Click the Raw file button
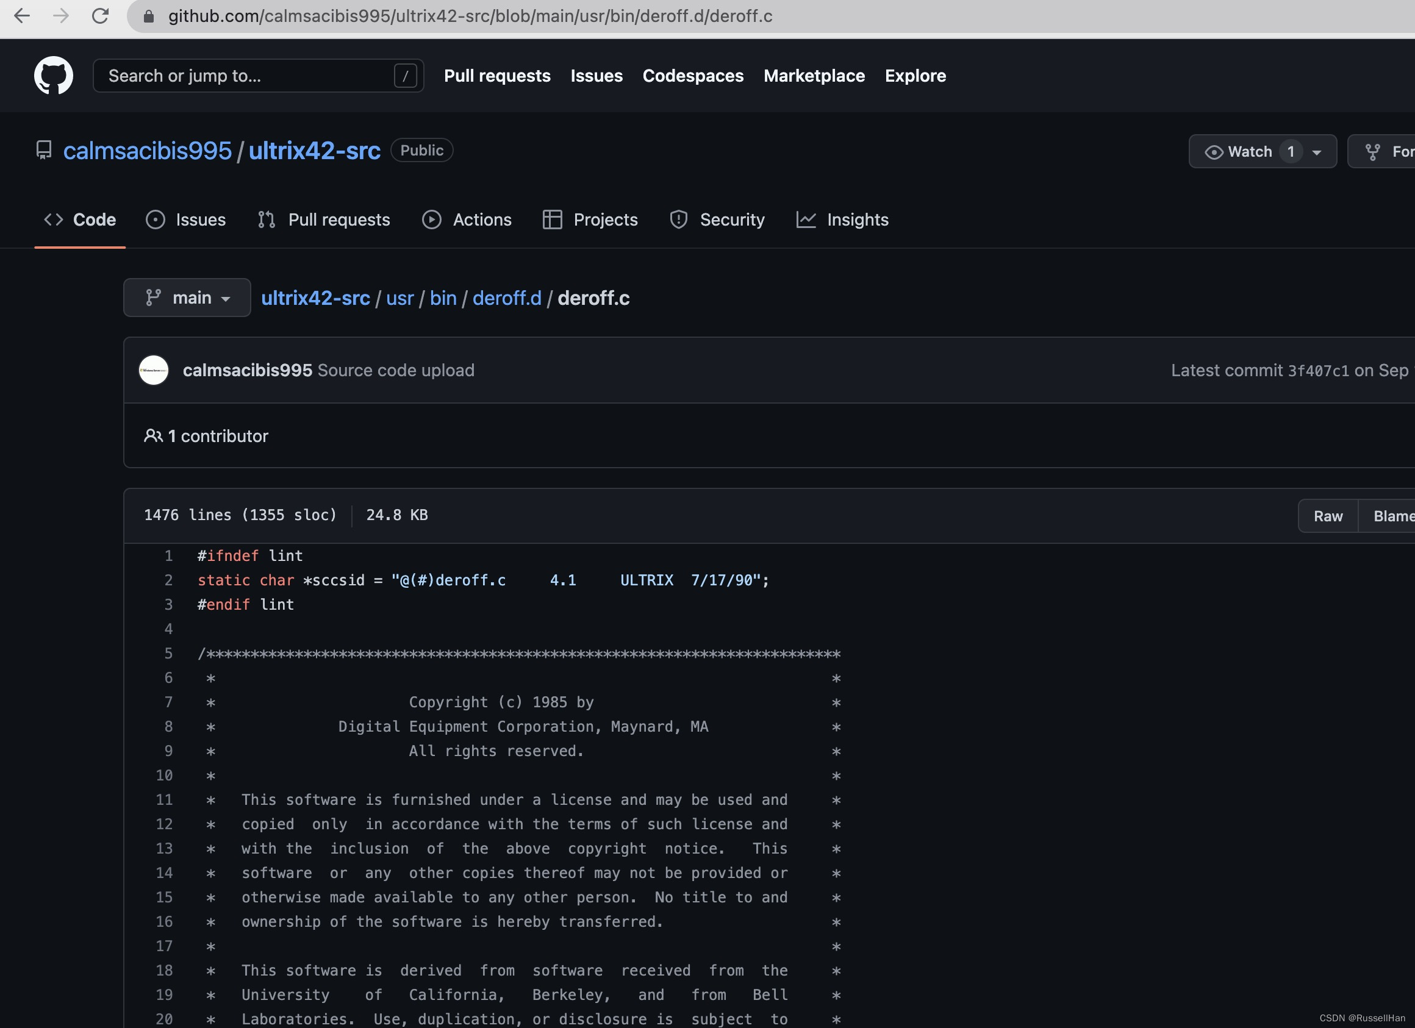This screenshot has width=1415, height=1028. click(1328, 516)
